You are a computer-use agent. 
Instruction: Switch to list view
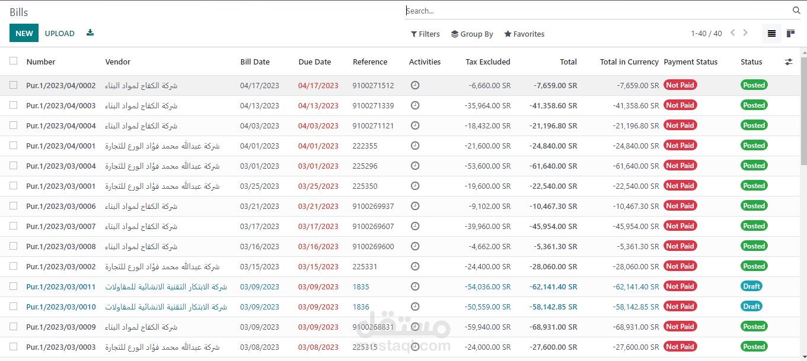point(771,34)
